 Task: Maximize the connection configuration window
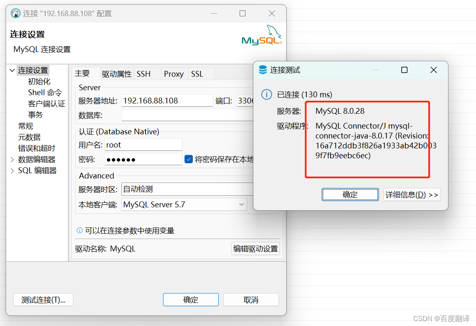243,13
